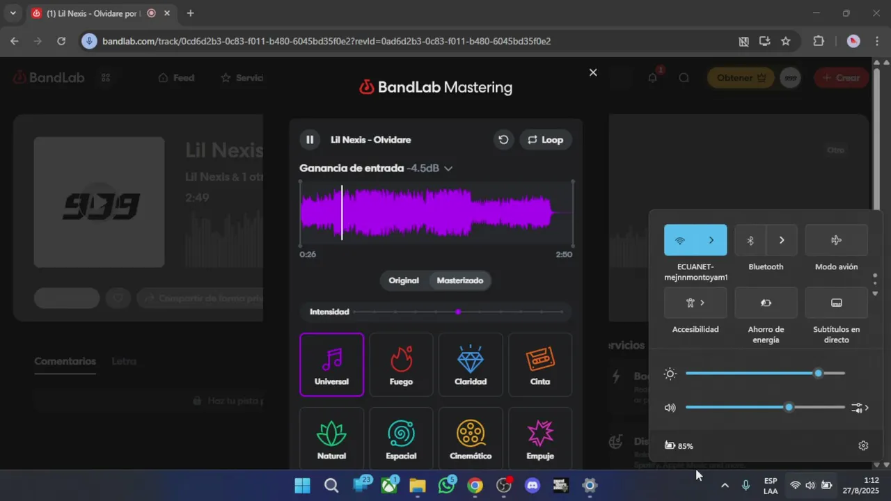This screenshot has height=501, width=891.
Task: Click the purple waveform display
Action: click(436, 213)
